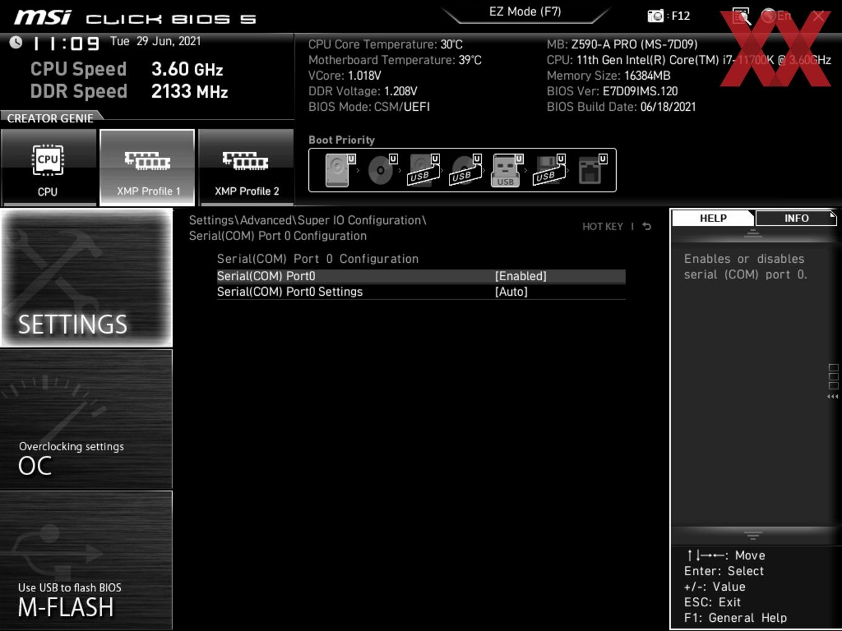This screenshot has height=631, width=842.
Task: Select Serial(COM) Port0 Settings row label
Action: pos(290,291)
